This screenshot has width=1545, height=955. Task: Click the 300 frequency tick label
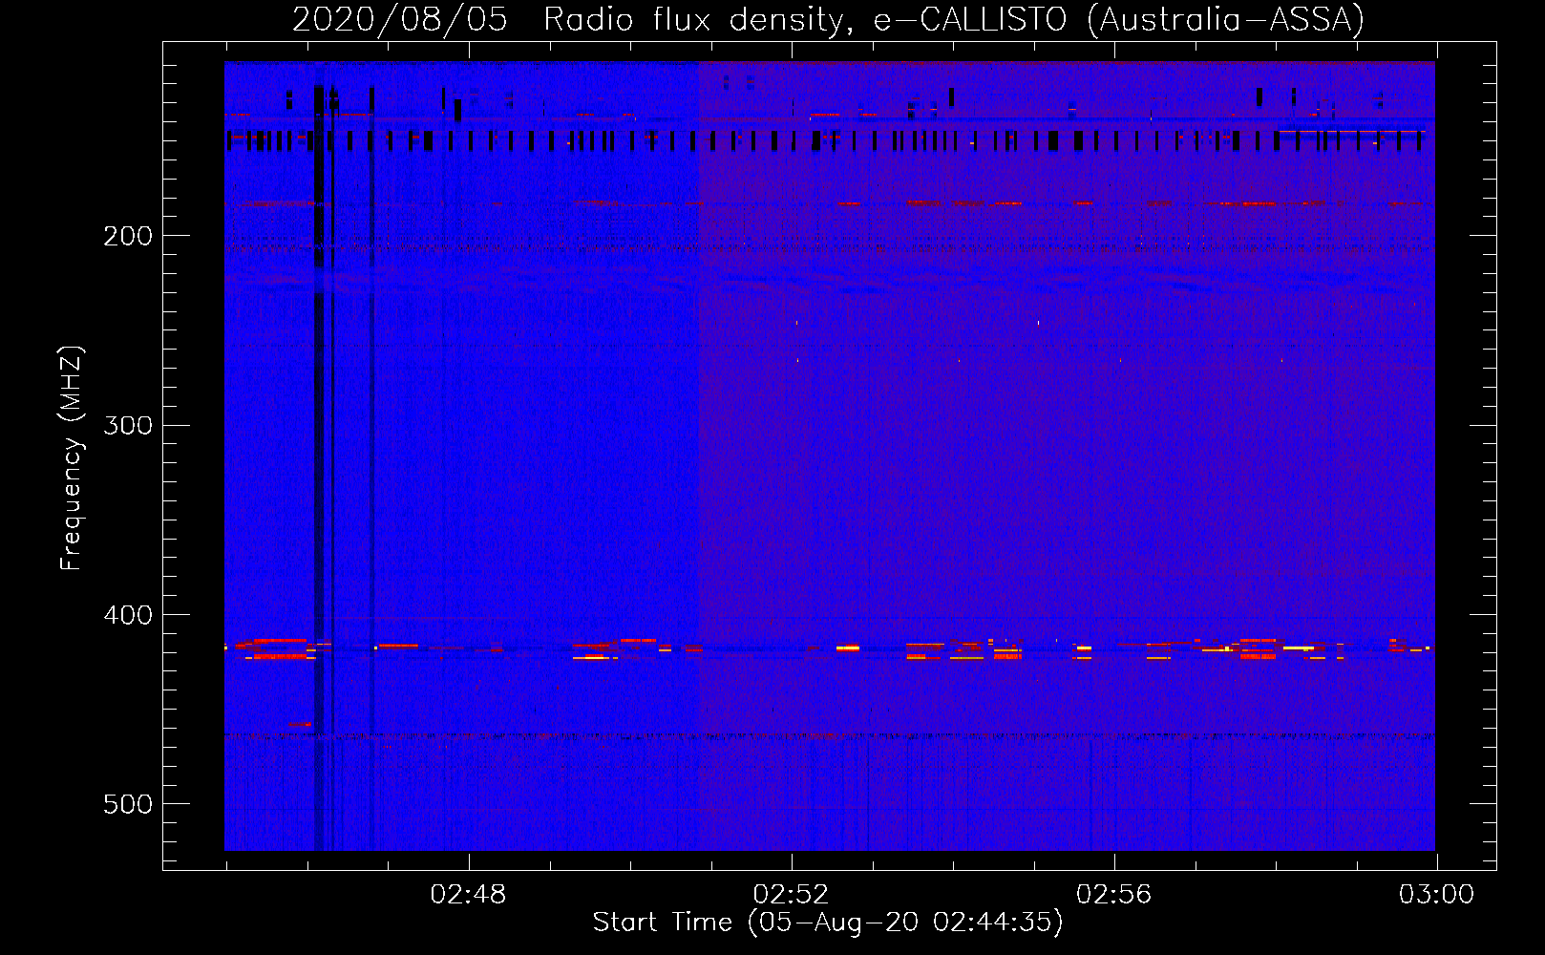click(128, 425)
